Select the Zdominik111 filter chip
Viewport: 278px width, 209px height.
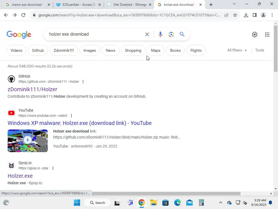(64, 50)
